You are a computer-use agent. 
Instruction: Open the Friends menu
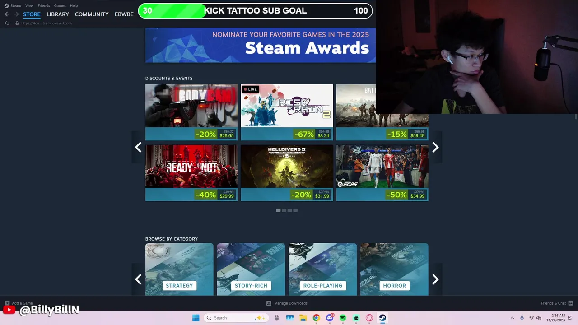[x=44, y=5]
